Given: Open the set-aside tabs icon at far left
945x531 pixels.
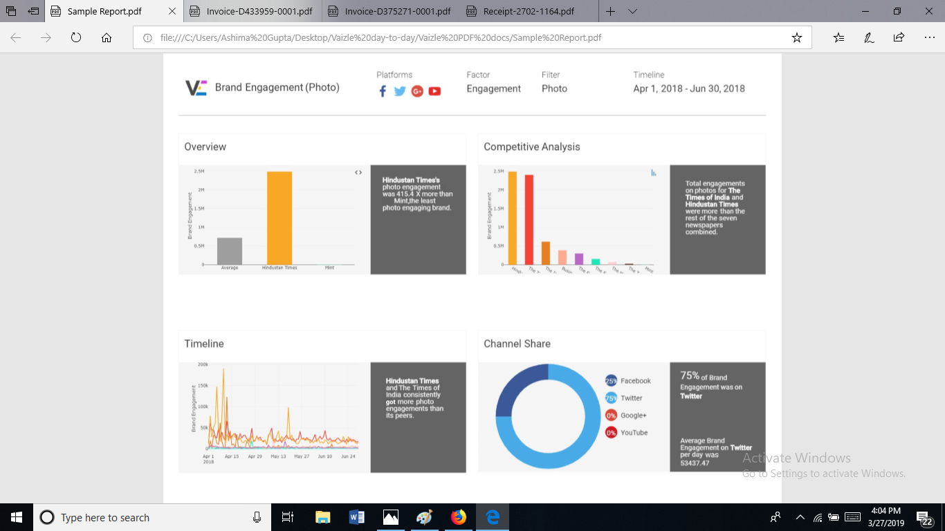Looking at the screenshot, I should point(11,12).
